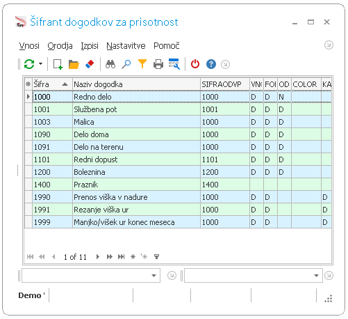The image size is (348, 319).
Task: Go to next record in navigator
Action: (98, 256)
